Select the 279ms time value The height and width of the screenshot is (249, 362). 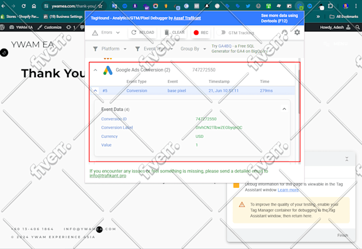coord(266,91)
